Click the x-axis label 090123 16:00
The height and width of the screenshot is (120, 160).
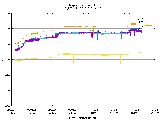point(11,111)
